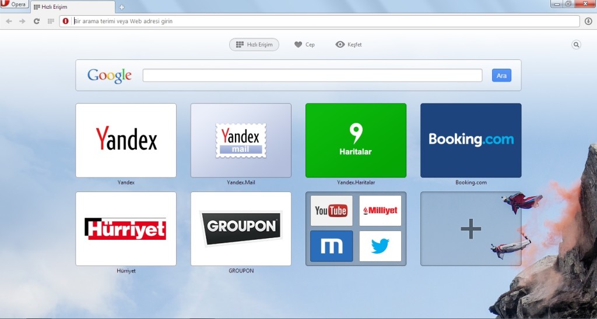Switch to the Keşfet discover view
Image resolution: width=597 pixels, height=319 pixels.
pos(349,44)
